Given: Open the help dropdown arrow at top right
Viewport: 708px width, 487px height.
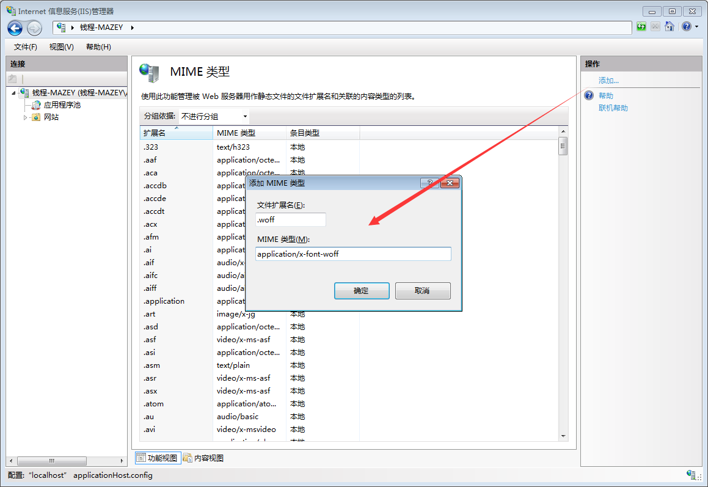Looking at the screenshot, I should pyautogui.click(x=696, y=26).
